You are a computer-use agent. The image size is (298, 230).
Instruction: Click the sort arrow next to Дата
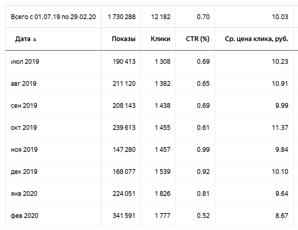35,39
